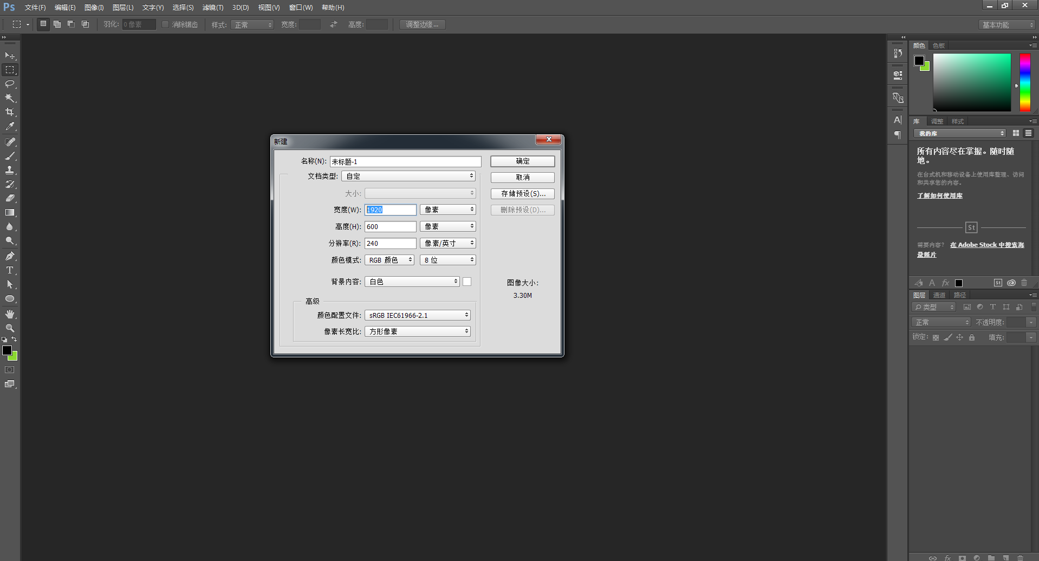Screen dimensions: 1039x561
Task: Select the Zoom tool in toolbar
Action: pyautogui.click(x=10, y=328)
